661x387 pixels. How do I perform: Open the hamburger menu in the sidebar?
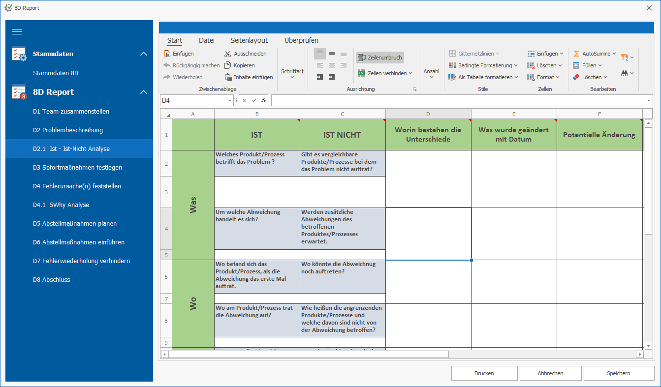pos(17,32)
